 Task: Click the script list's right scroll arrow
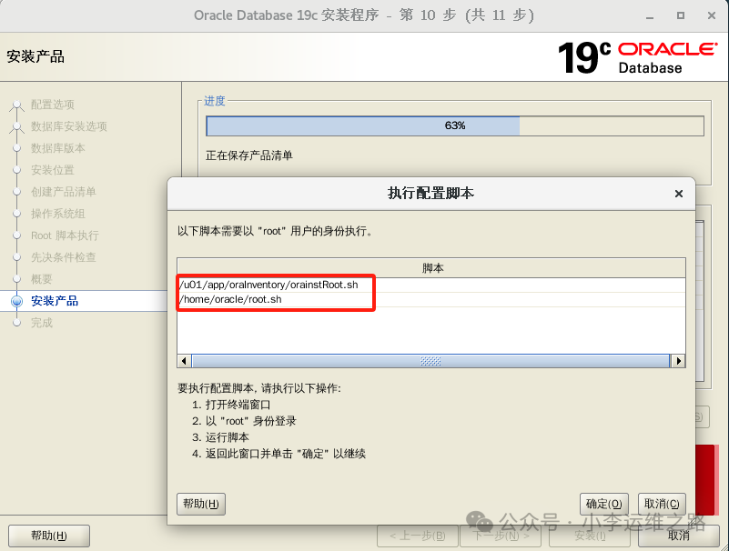[678, 361]
